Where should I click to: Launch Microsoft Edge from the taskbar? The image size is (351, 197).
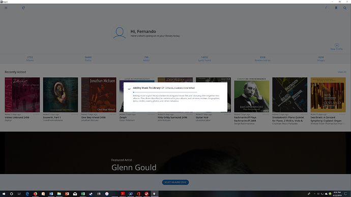pyautogui.click(x=27, y=194)
